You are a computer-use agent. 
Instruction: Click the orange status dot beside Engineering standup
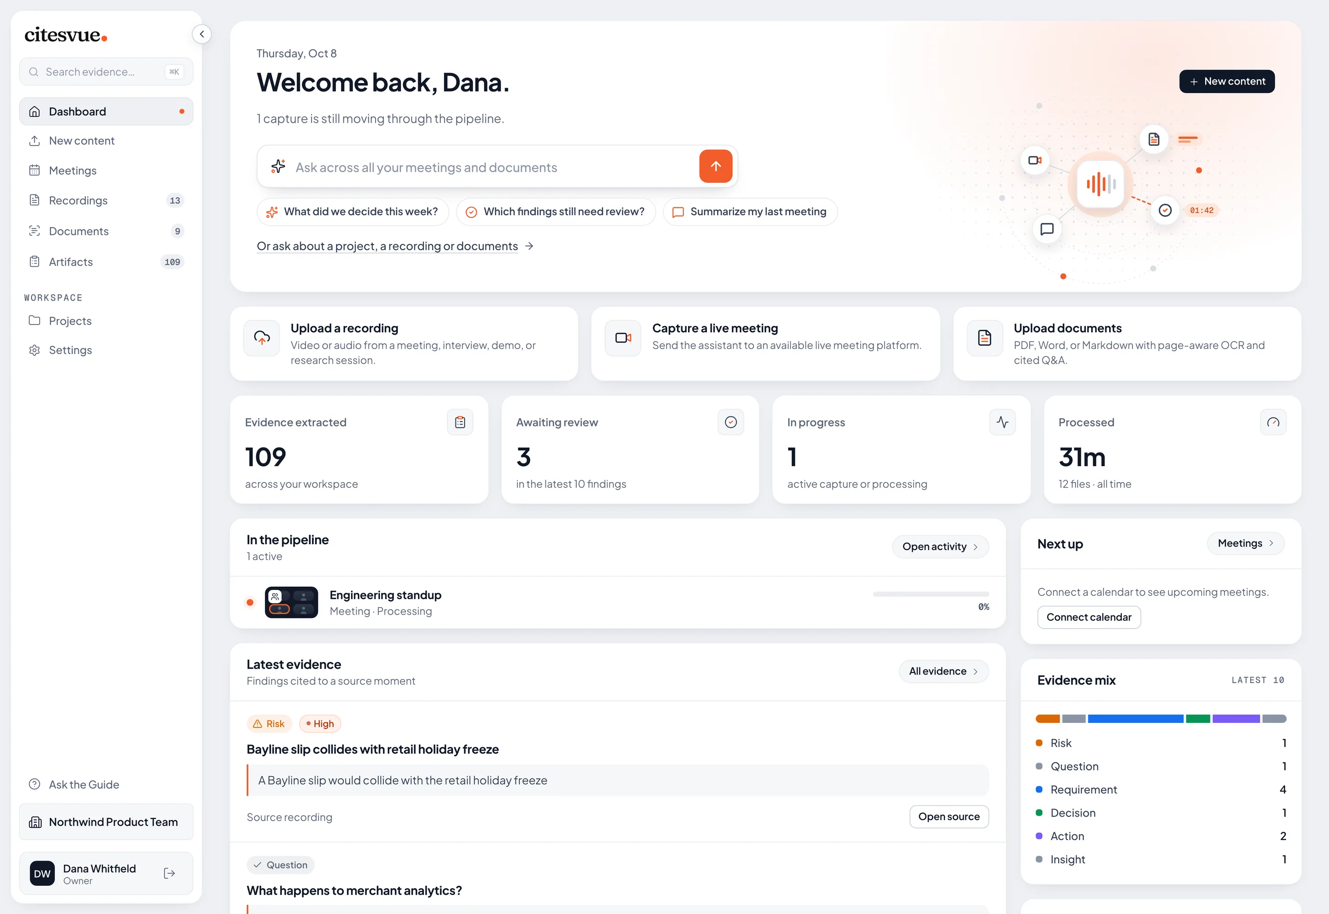point(250,602)
